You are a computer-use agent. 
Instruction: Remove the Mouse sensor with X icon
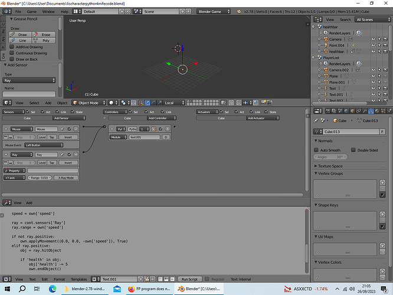(76, 129)
